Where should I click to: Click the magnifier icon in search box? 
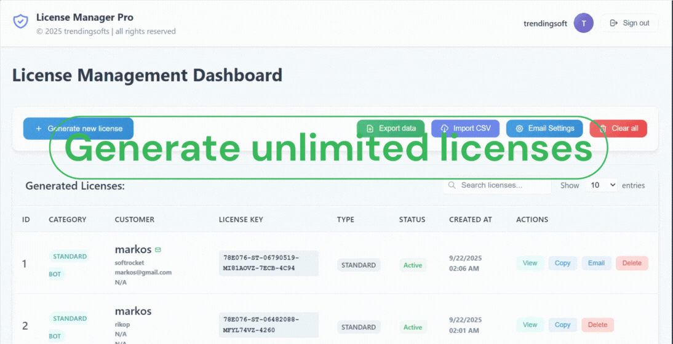point(452,185)
